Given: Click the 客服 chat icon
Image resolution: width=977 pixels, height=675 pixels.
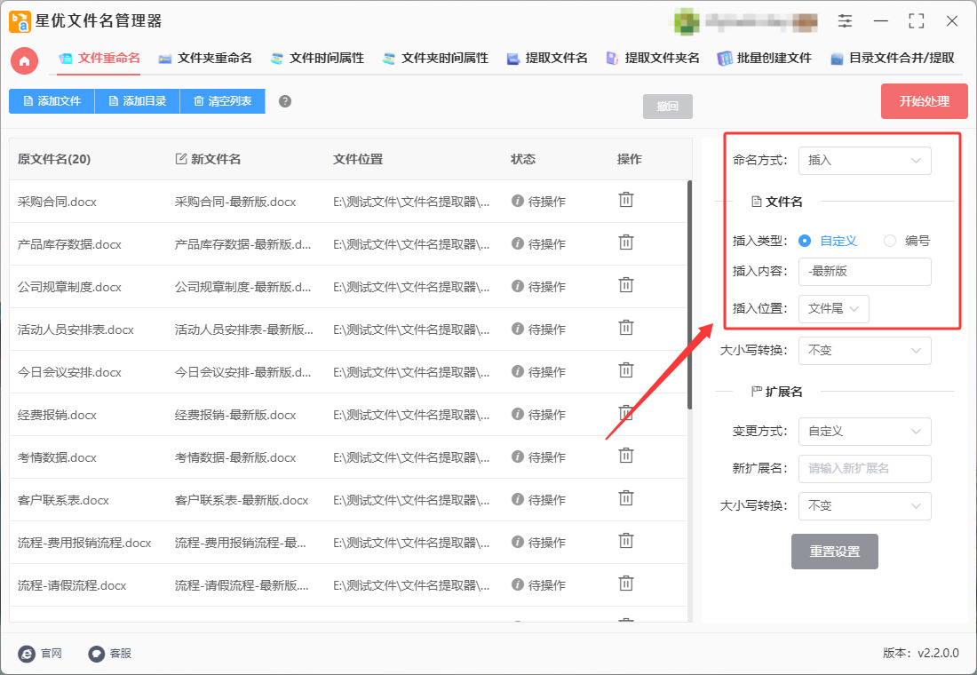Looking at the screenshot, I should 96,653.
